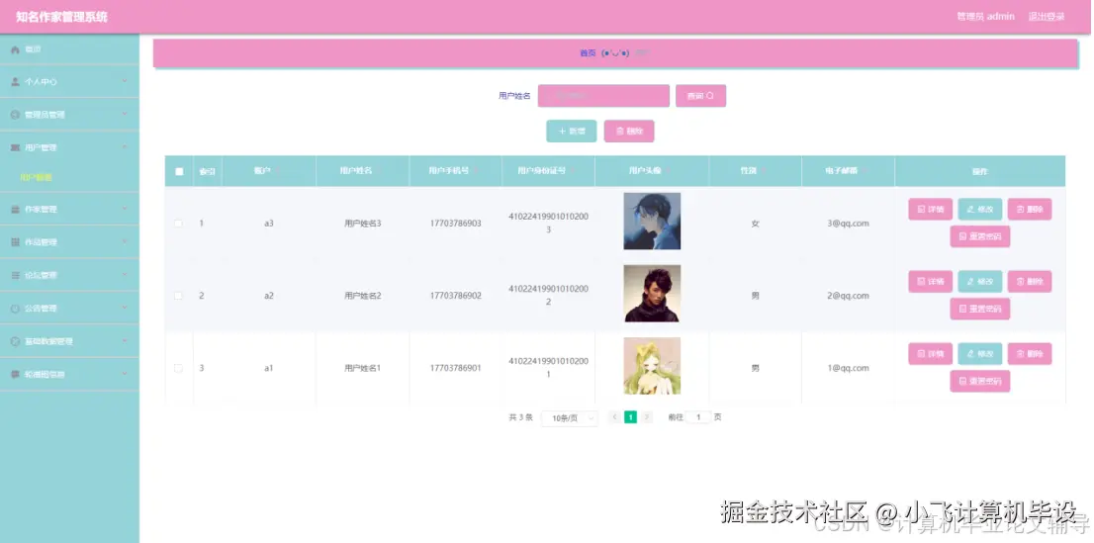Click 重置密码 for user a2

click(x=979, y=309)
